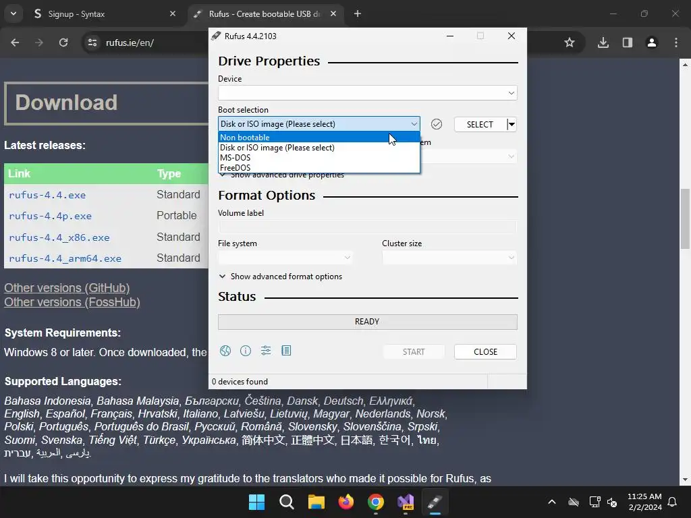Open the clock showing 11:25 AM
The width and height of the screenshot is (691, 518).
pyautogui.click(x=644, y=502)
